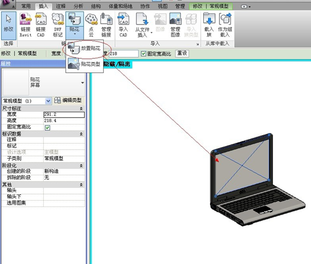Switch to the 注释 ribbon tab
The height and width of the screenshot is (264, 311).
(x=61, y=6)
